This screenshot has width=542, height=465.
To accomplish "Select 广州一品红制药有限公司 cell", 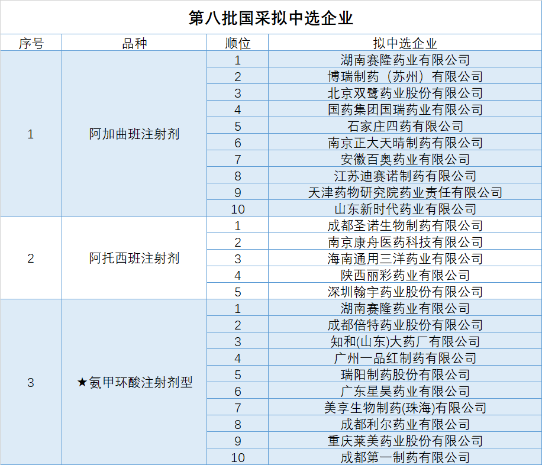I will (405, 358).
